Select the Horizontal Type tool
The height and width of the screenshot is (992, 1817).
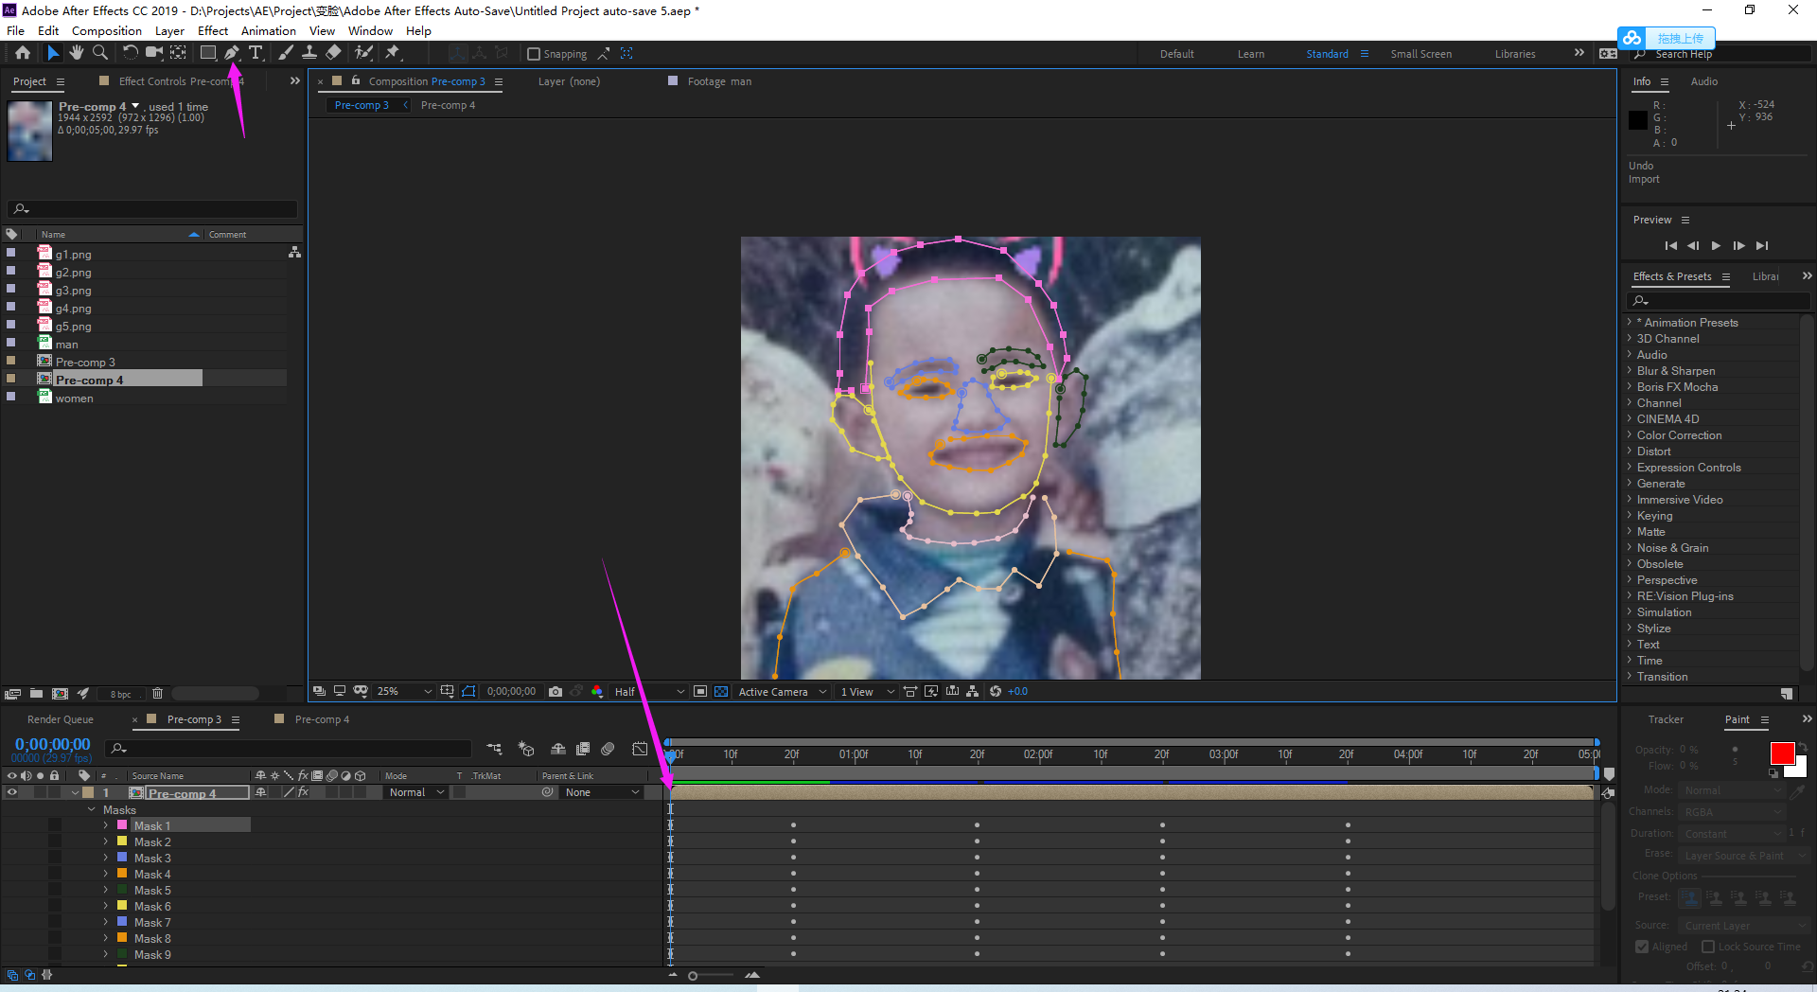point(256,53)
